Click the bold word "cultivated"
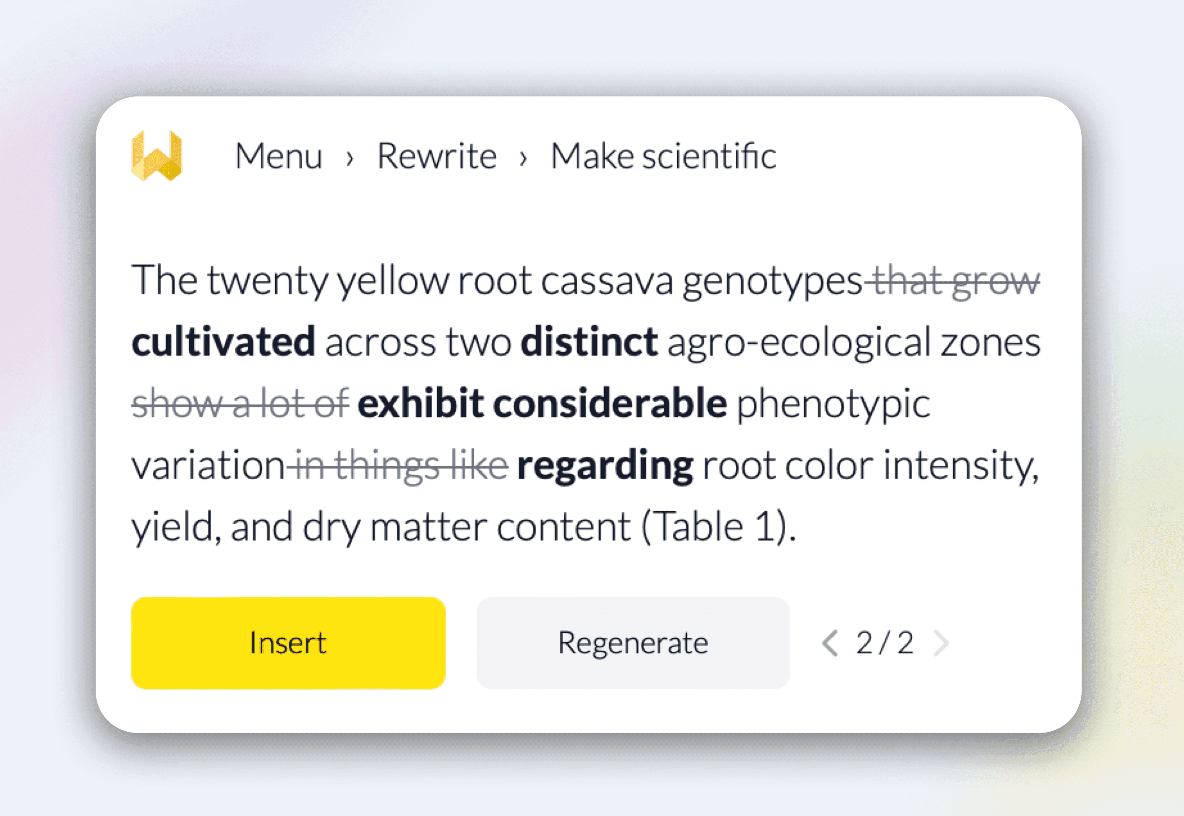The width and height of the screenshot is (1184, 816). [x=223, y=342]
